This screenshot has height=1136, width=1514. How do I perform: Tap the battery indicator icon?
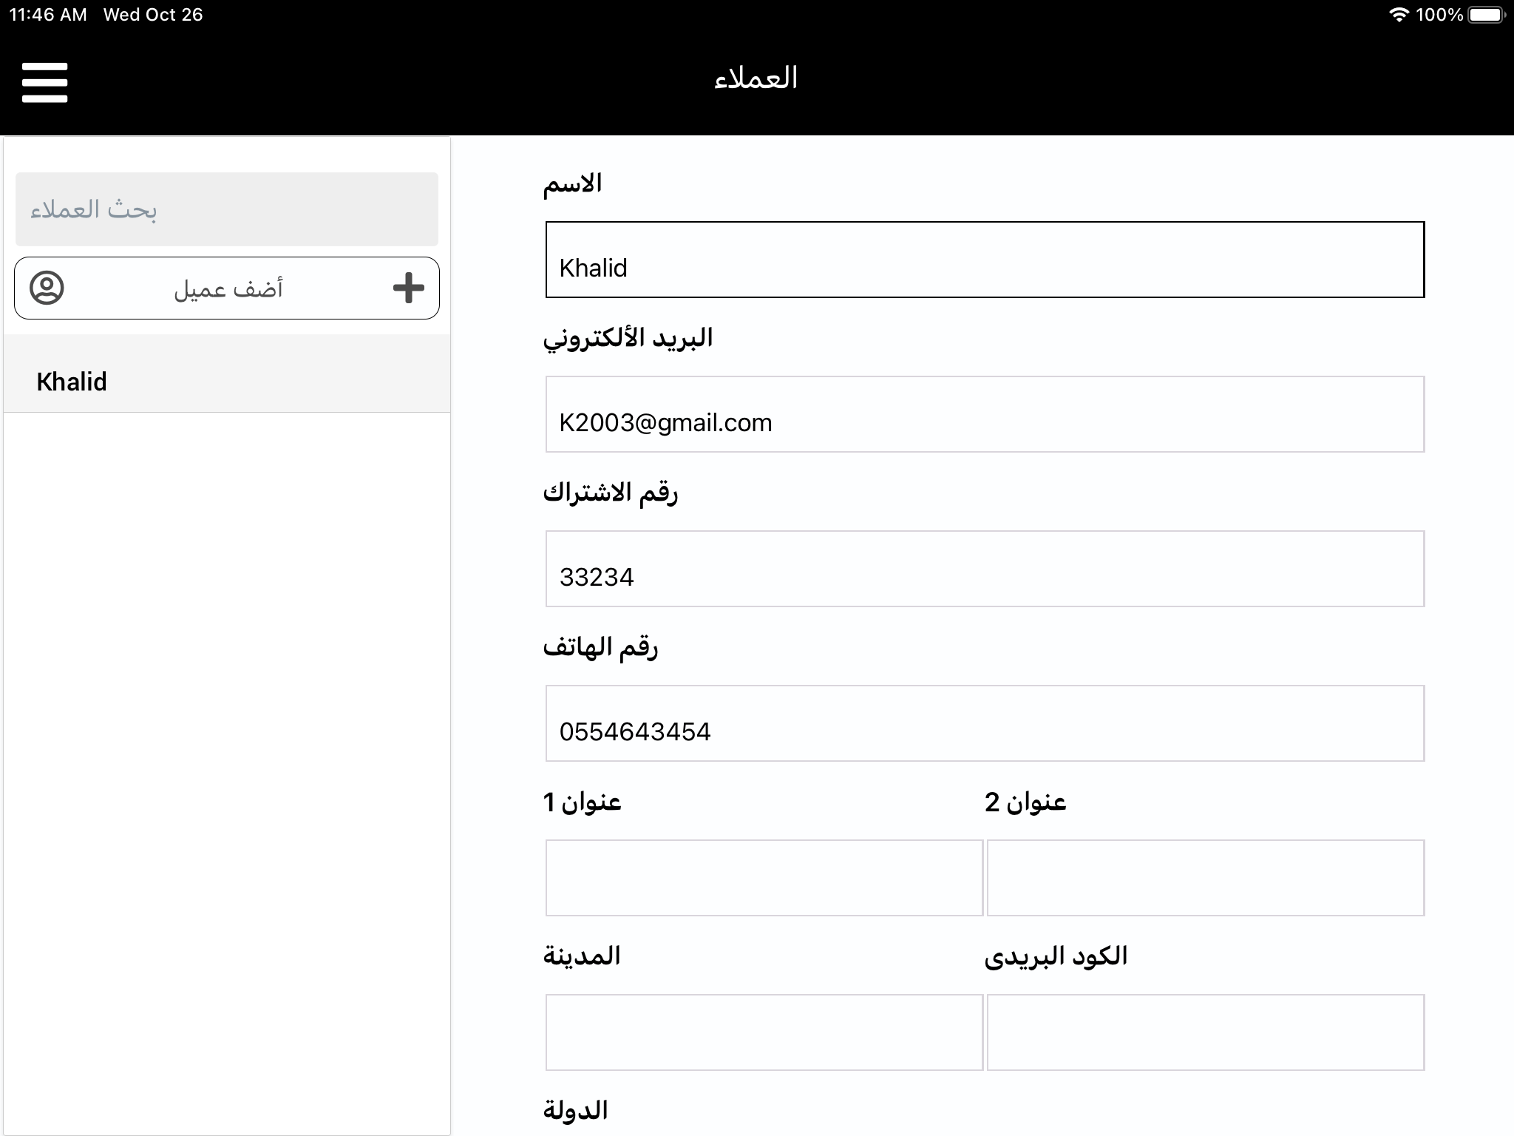click(x=1486, y=14)
